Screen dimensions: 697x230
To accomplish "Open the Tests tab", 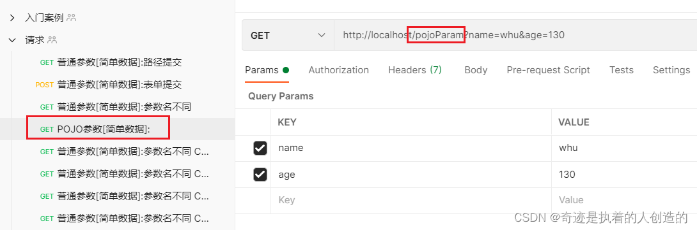I will pos(621,70).
